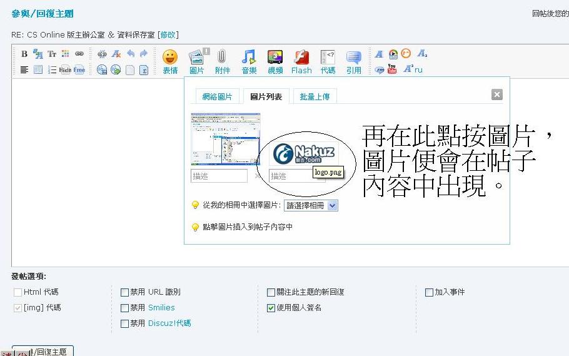Click the orange smiley face extra icon

[x=406, y=53]
